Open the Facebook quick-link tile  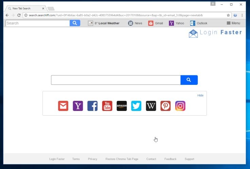pyautogui.click(x=92, y=106)
